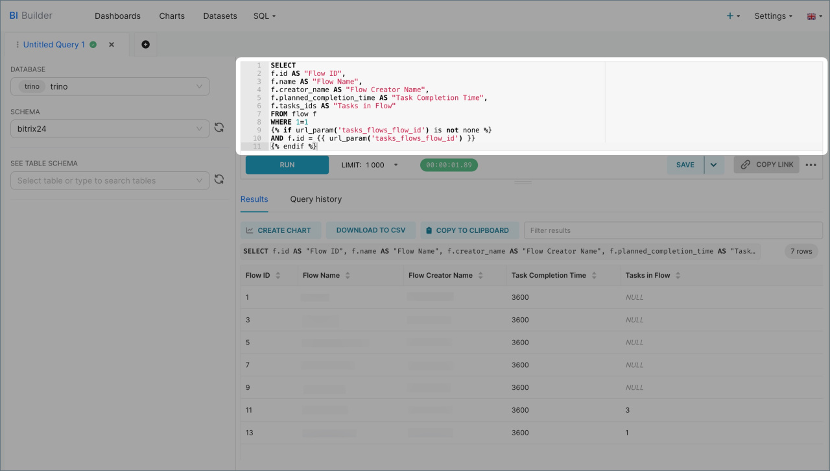The height and width of the screenshot is (471, 830).
Task: Expand the bitrix24 schema dropdown
Action: point(199,128)
